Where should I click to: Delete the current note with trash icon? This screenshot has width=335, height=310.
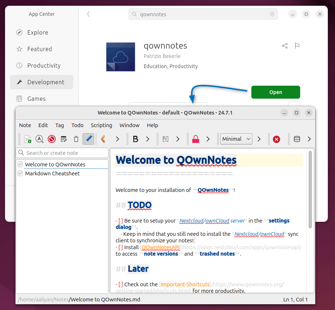(76, 139)
